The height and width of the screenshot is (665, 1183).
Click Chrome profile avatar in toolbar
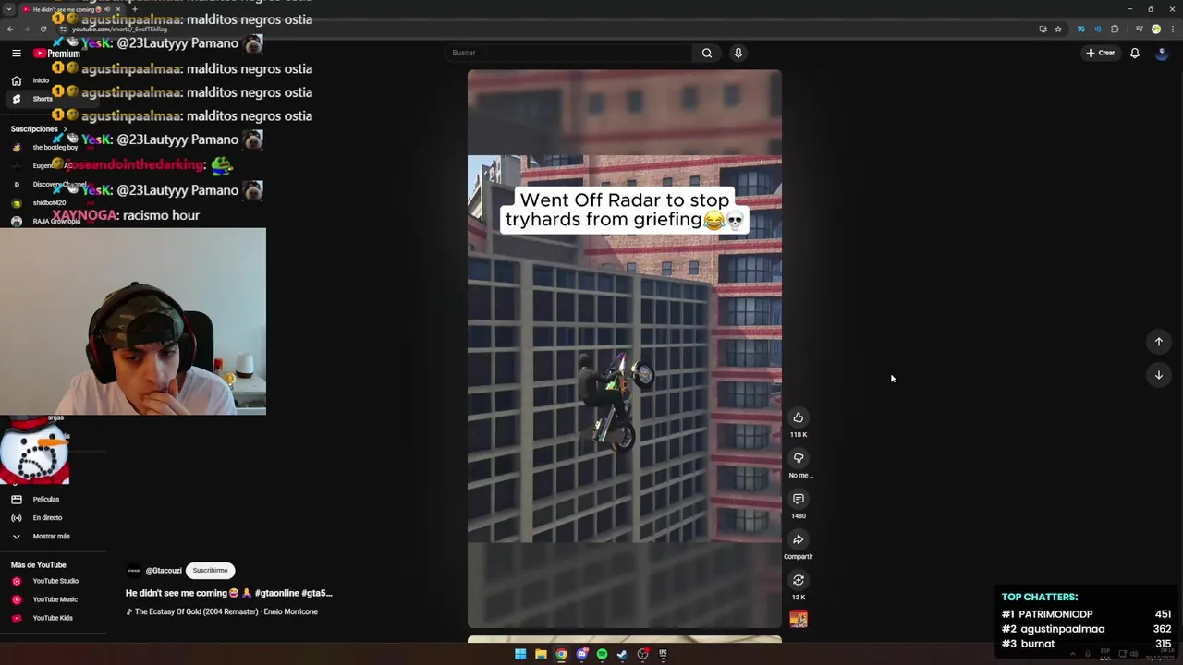[1156, 30]
